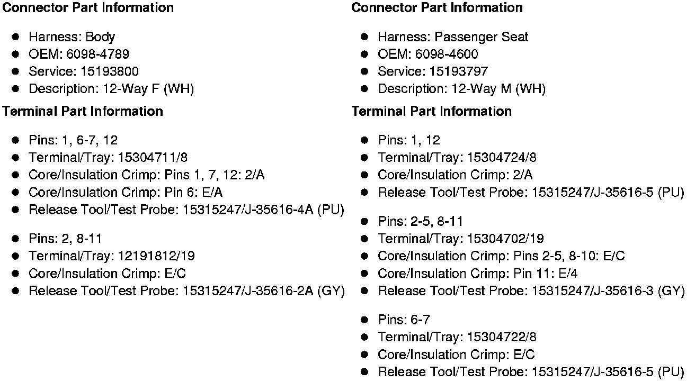The height and width of the screenshot is (382, 695).
Task: Click the Body harness Connector Part Information heading
Action: pyautogui.click(x=88, y=8)
